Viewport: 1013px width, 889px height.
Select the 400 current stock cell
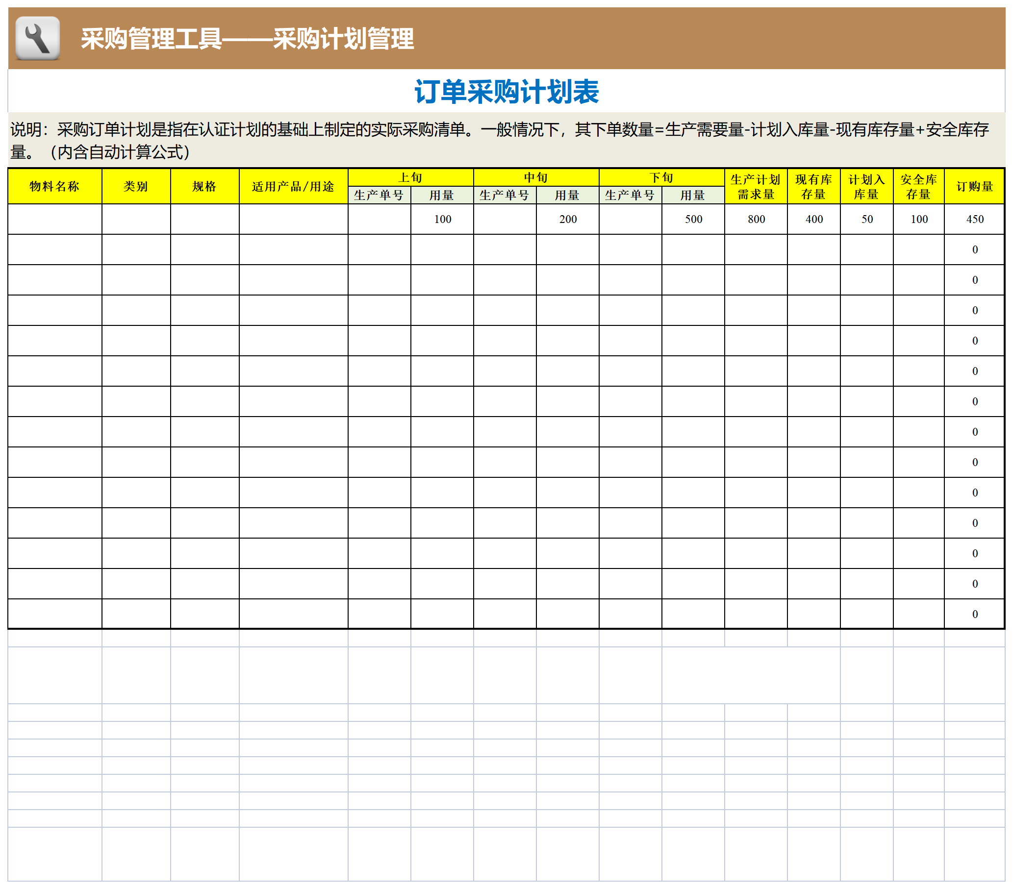coord(814,219)
